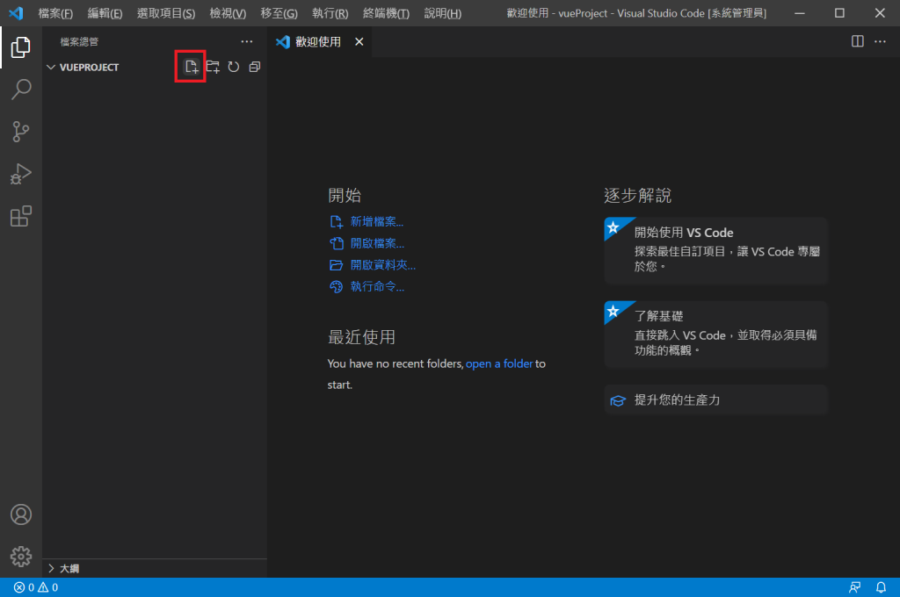Click the 逐步解說 heading
Screen dimensions: 900x597
[637, 196]
